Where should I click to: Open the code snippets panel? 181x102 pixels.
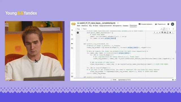[x=72, y=73]
